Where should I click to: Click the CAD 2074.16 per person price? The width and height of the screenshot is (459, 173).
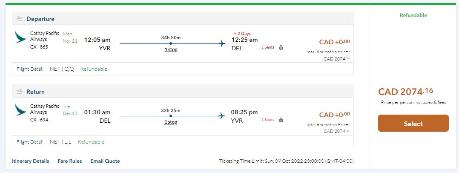pyautogui.click(x=405, y=92)
